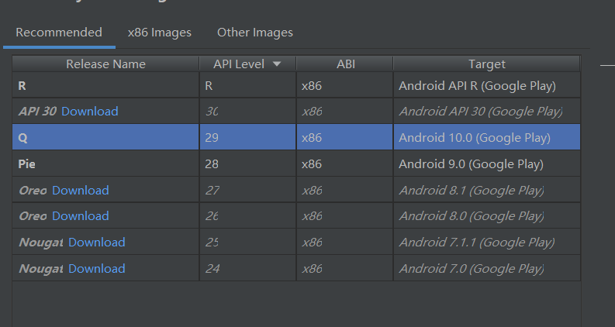This screenshot has height=327, width=615.
Task: Open the Other Images tab
Action: [255, 32]
